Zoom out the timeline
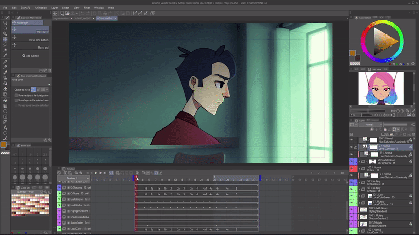Screen dimensions: 419x235 click(76, 173)
